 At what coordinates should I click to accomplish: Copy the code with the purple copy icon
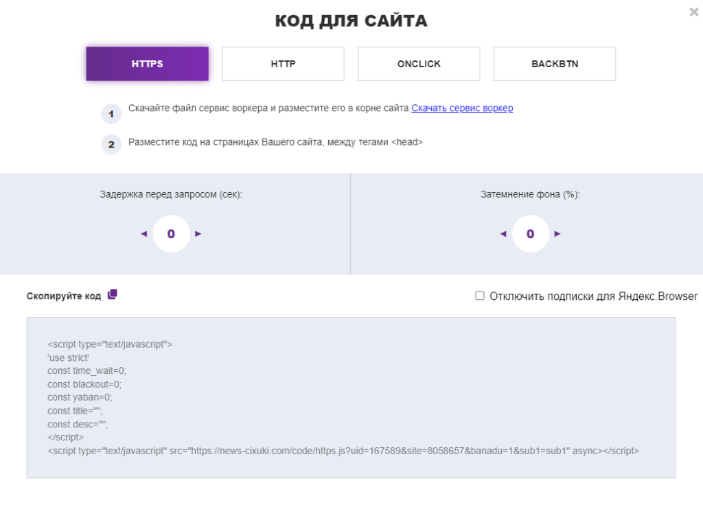click(x=113, y=295)
